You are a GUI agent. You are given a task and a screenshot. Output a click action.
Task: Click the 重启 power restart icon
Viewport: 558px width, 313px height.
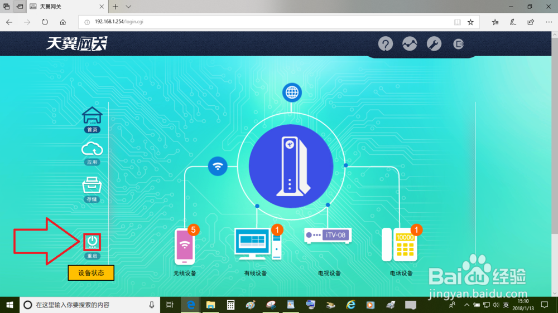[92, 242]
